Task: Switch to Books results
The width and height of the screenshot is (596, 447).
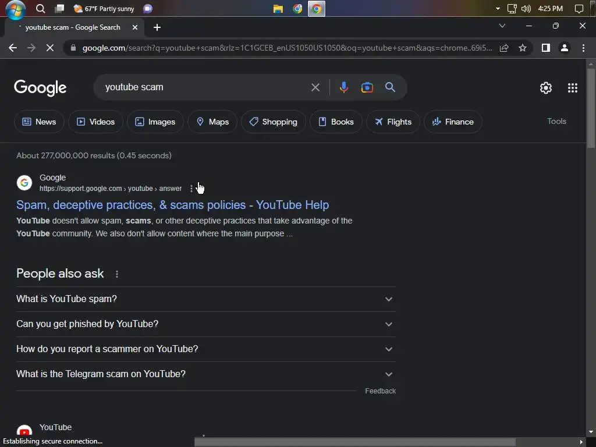Action: pyautogui.click(x=336, y=122)
